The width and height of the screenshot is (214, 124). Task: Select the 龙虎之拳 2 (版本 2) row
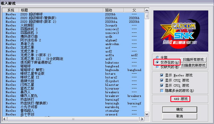[73, 55]
